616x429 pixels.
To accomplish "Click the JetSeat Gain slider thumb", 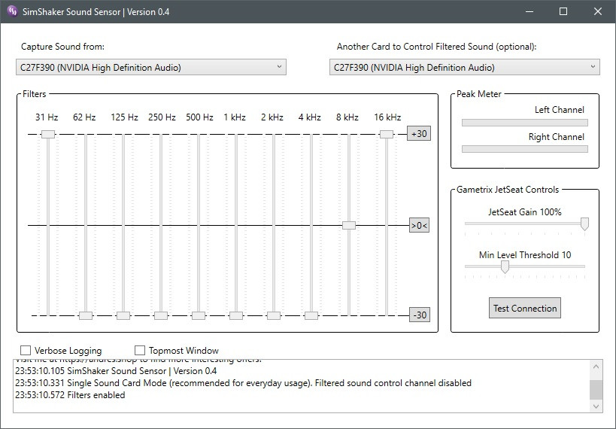I will (x=584, y=224).
